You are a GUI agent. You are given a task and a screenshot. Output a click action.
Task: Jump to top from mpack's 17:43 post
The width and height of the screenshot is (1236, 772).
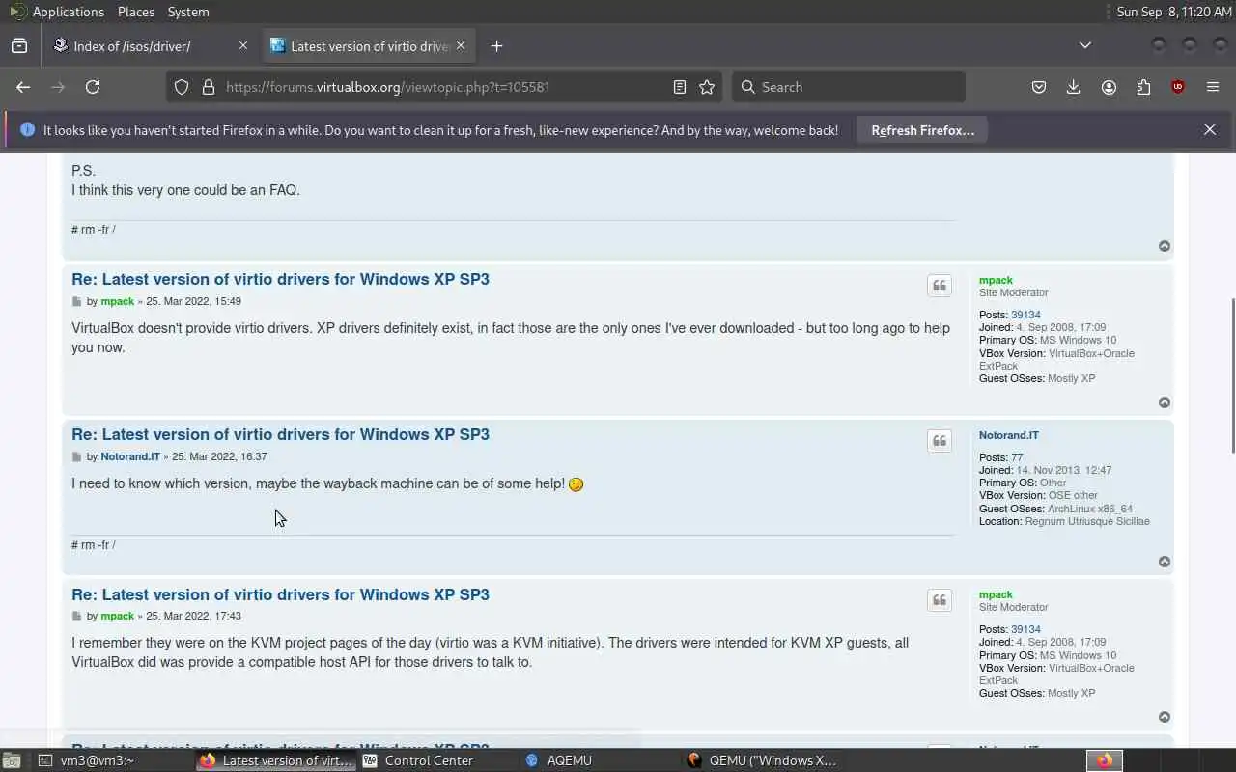tap(1165, 717)
